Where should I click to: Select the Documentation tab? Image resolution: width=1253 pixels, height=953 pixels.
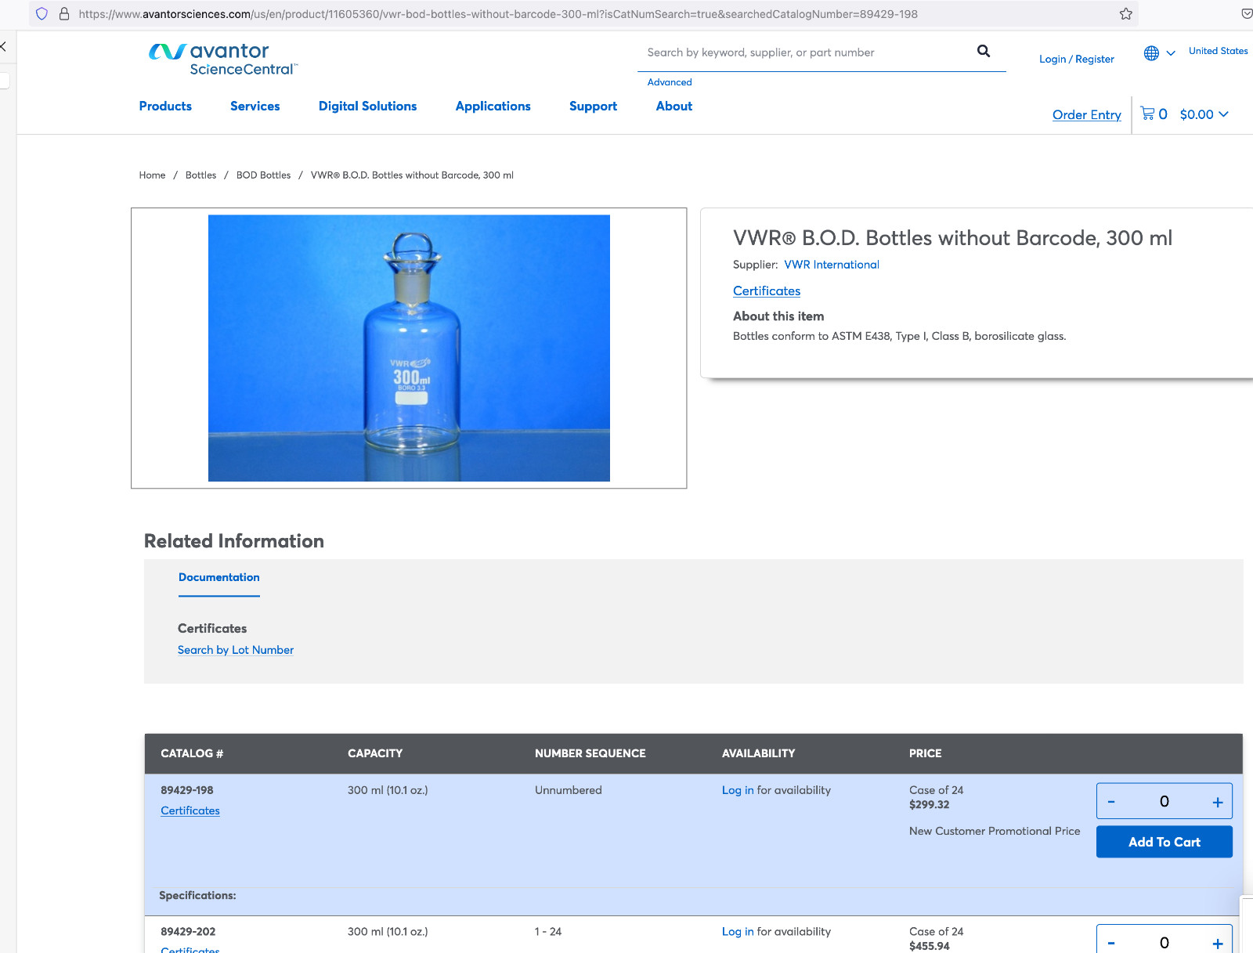point(219,578)
